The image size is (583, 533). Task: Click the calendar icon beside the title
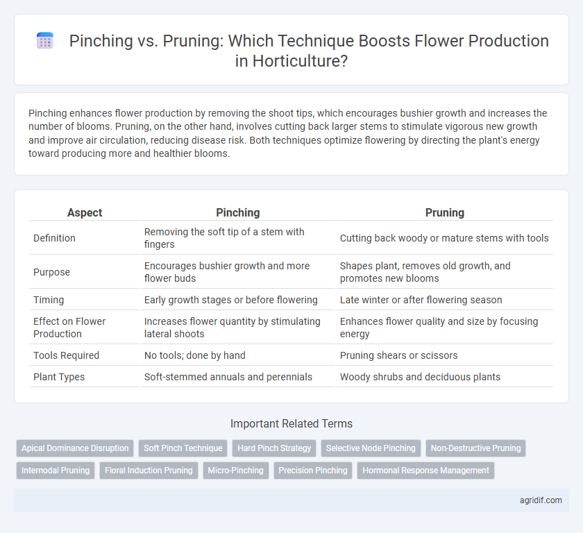coord(45,41)
